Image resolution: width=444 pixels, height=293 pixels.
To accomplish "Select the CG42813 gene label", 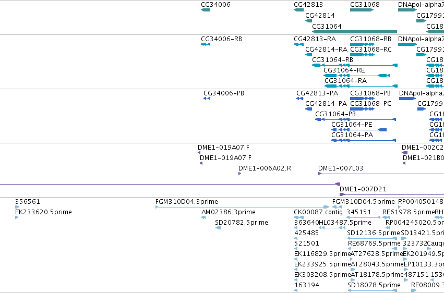I will point(308,5).
